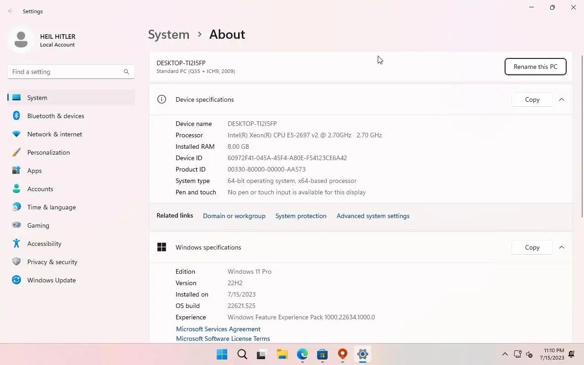
Task: Open the Accounts settings page
Action: click(71, 189)
